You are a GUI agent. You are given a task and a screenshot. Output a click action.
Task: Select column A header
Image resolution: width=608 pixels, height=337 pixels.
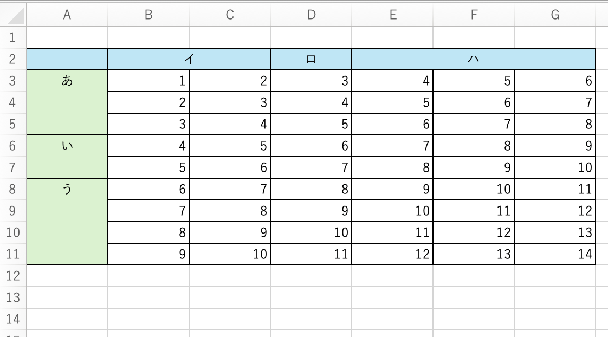pos(67,15)
